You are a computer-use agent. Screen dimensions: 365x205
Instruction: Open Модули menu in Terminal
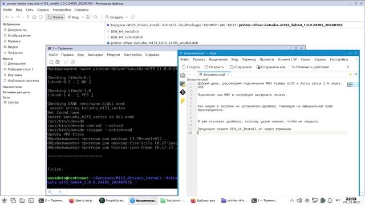click(113, 55)
